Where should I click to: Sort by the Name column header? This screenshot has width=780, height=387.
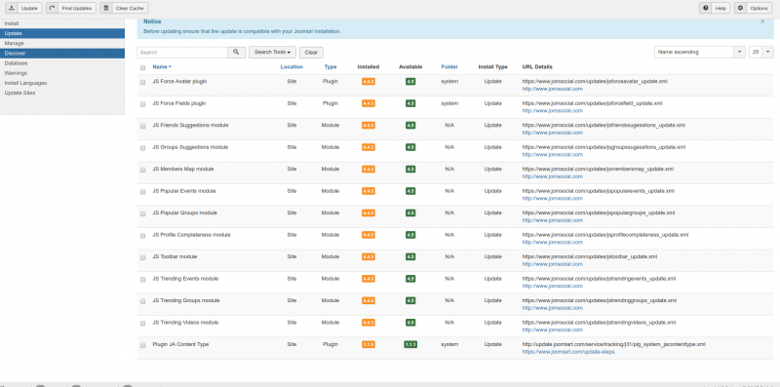162,66
